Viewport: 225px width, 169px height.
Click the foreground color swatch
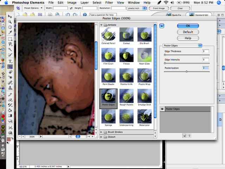point(9,139)
